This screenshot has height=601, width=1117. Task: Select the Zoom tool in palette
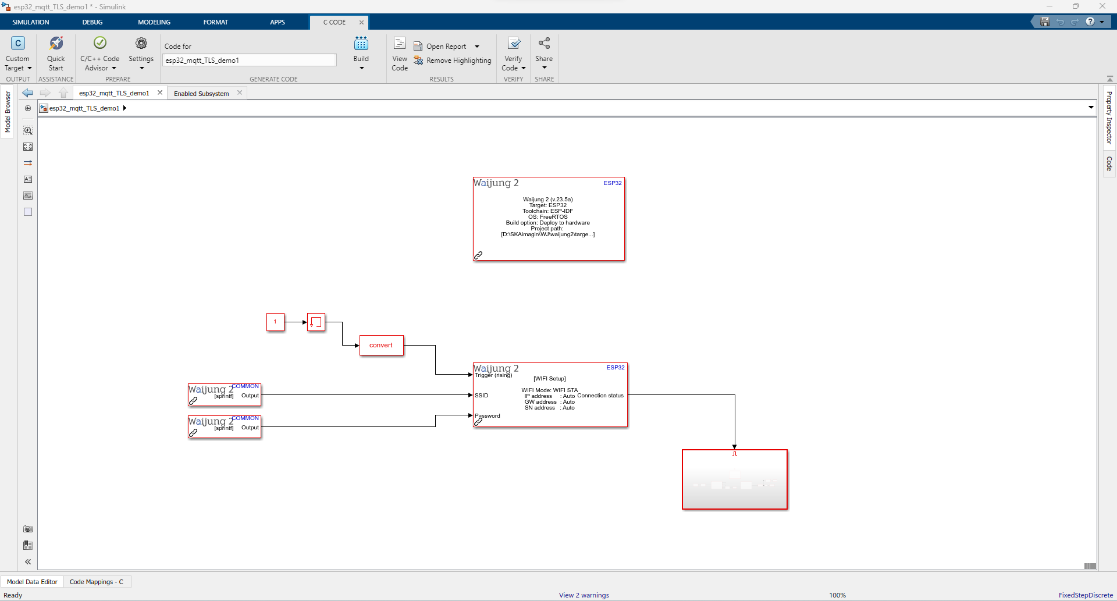(28, 130)
